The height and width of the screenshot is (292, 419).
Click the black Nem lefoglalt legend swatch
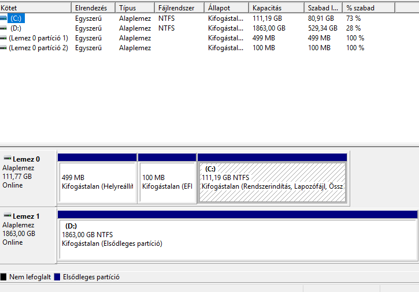(3, 277)
